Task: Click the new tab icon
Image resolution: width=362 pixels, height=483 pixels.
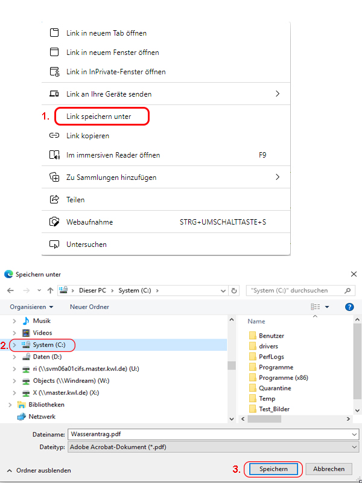Action: click(54, 33)
